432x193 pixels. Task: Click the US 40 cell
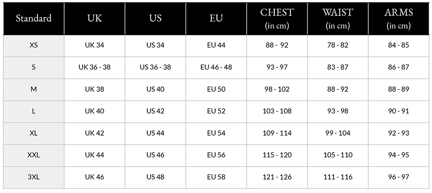pos(156,89)
